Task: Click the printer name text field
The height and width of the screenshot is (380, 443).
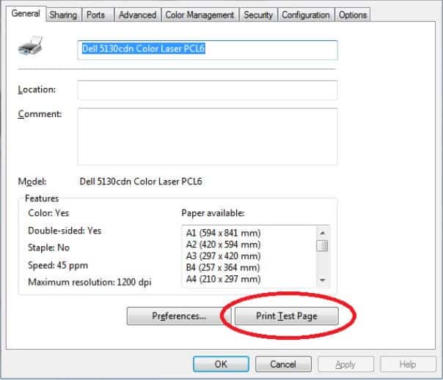Action: pyautogui.click(x=207, y=50)
